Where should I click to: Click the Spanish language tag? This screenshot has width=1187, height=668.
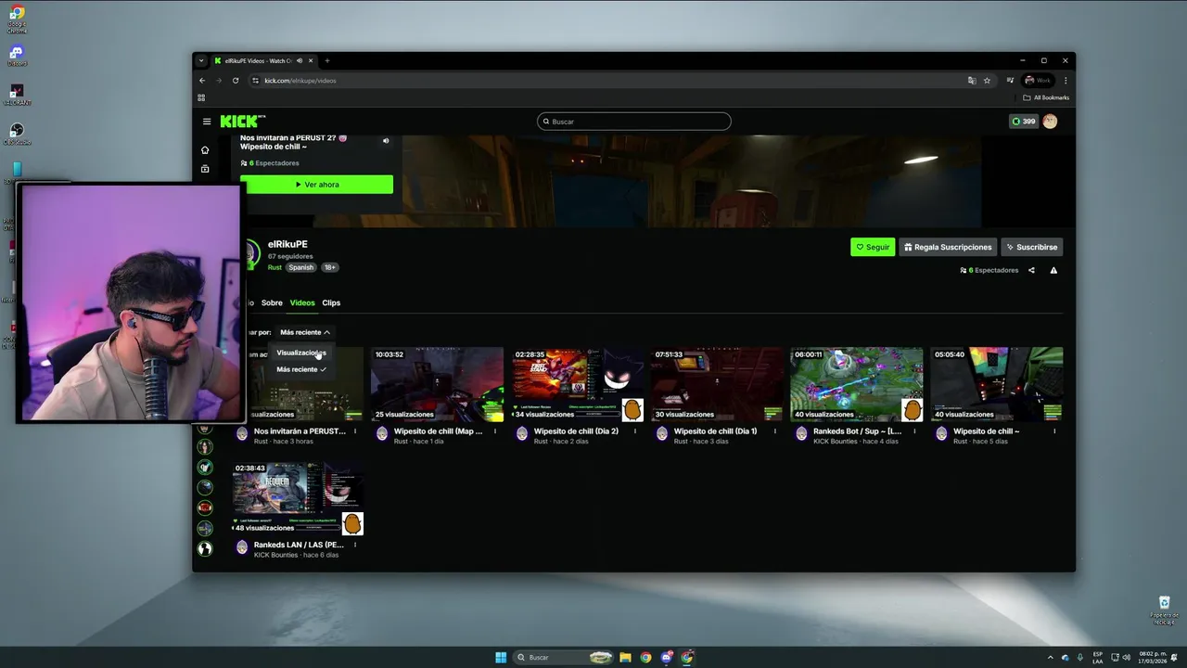click(x=300, y=267)
